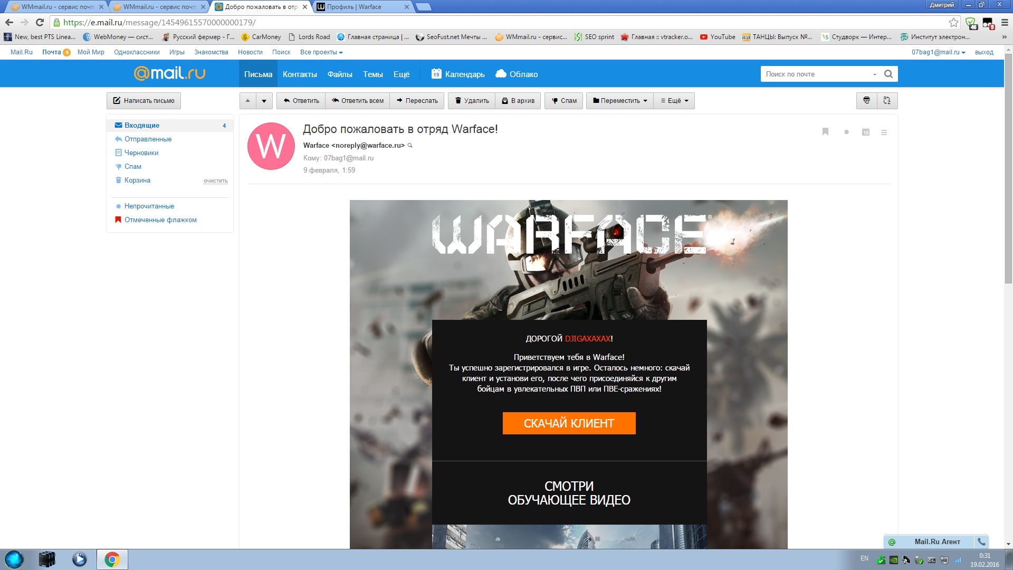Click the open-in-new-window icon in toolbar
The image size is (1013, 570).
[x=887, y=100]
